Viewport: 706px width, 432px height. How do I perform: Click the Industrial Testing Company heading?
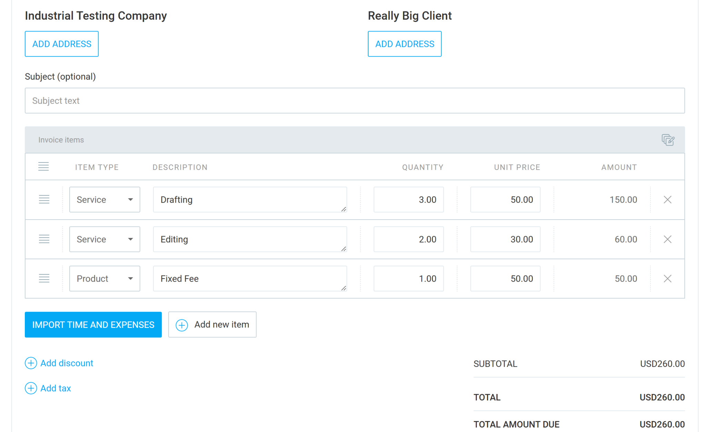(96, 16)
